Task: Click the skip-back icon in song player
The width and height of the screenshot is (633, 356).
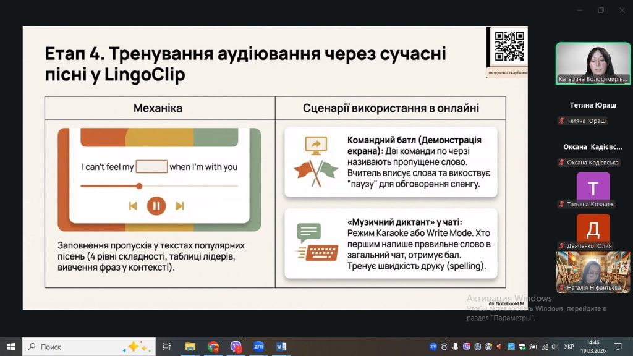Action: click(x=133, y=206)
